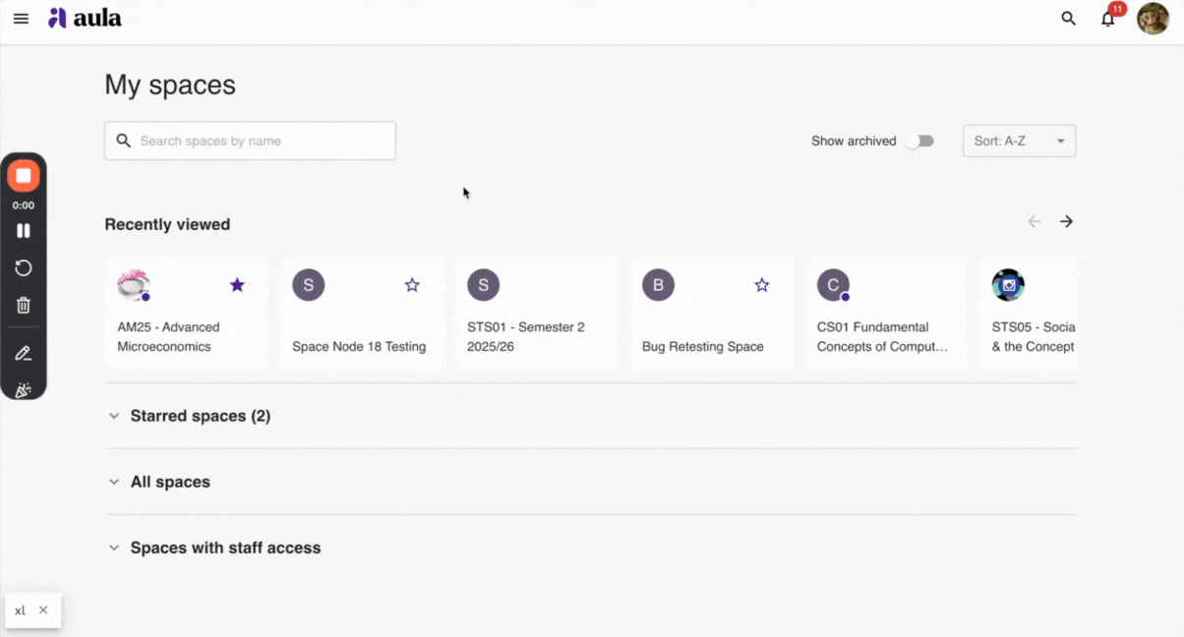Screen dimensions: 1184x637
Task: Pause the recording
Action: [24, 231]
